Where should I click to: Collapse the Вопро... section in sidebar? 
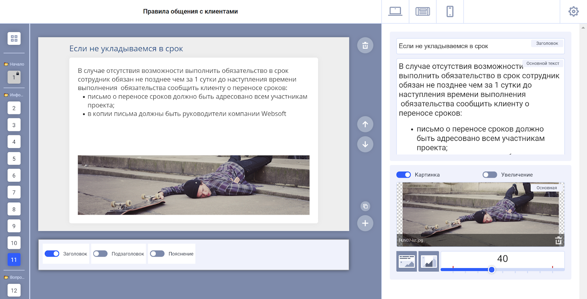tap(14, 277)
